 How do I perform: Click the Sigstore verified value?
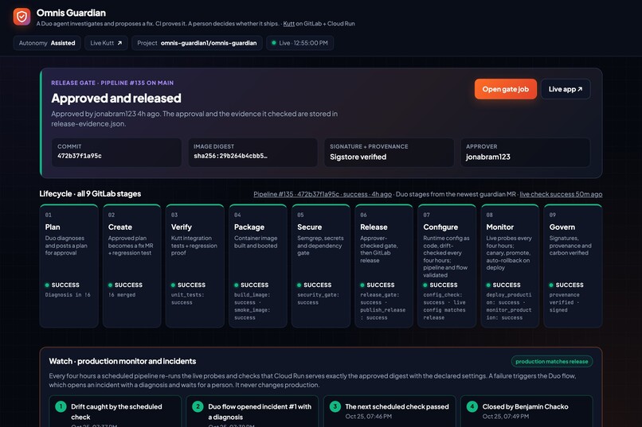tap(358, 157)
